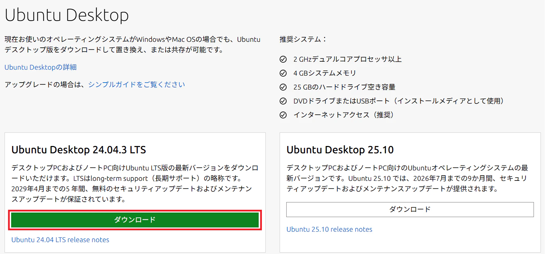This screenshot has height=254, width=545.
Task: Click the text インターネットアクセス（推奨）
Action: (344, 115)
